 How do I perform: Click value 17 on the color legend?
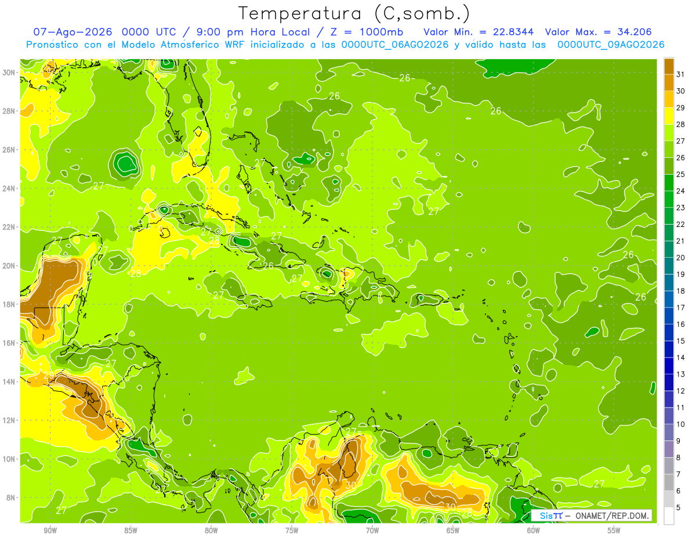681,308
